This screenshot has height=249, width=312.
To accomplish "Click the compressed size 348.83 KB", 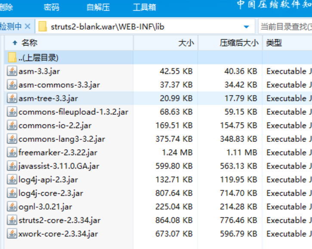I will click(x=238, y=139).
